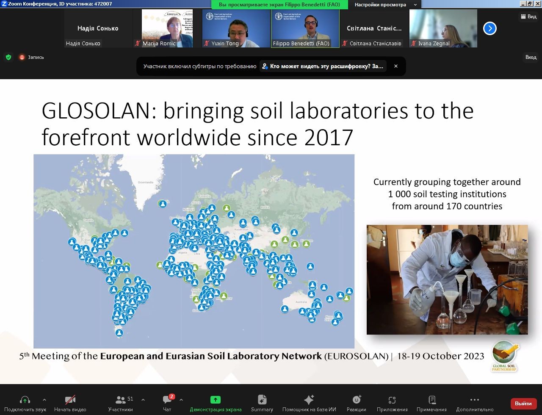Open Реакции reactions menu
Image resolution: width=542 pixels, height=415 pixels.
357,404
